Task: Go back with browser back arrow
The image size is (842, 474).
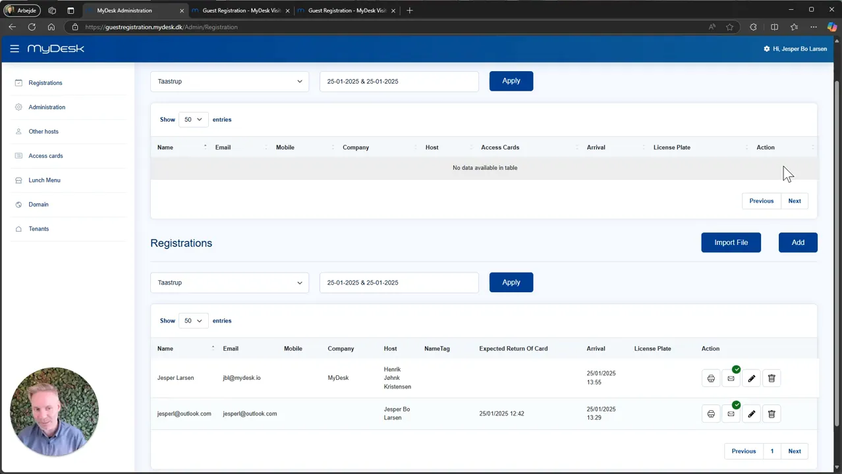Action: [x=12, y=27]
